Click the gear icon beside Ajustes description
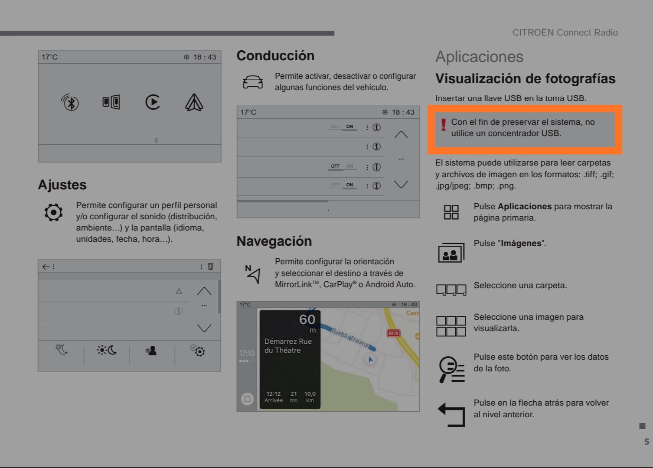Screen dimensions: 653x468 (53, 212)
